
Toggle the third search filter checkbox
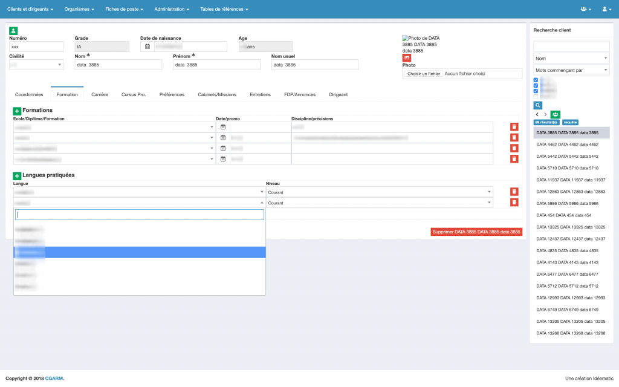[x=536, y=91]
